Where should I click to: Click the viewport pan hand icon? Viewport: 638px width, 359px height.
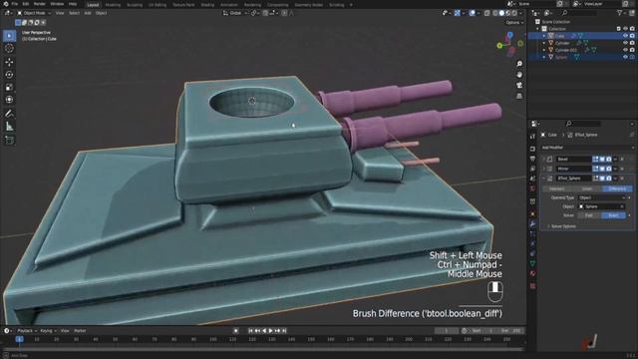pos(519,75)
